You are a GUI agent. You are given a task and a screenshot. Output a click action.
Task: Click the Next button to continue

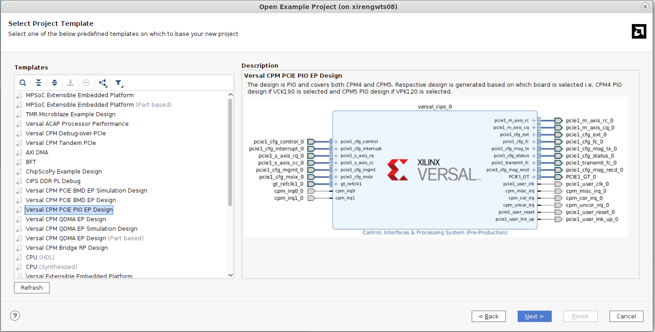pyautogui.click(x=534, y=316)
